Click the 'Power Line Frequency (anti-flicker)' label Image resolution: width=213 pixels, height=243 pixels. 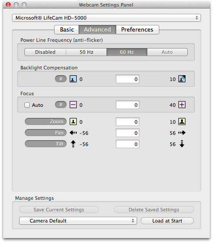tap(62, 40)
